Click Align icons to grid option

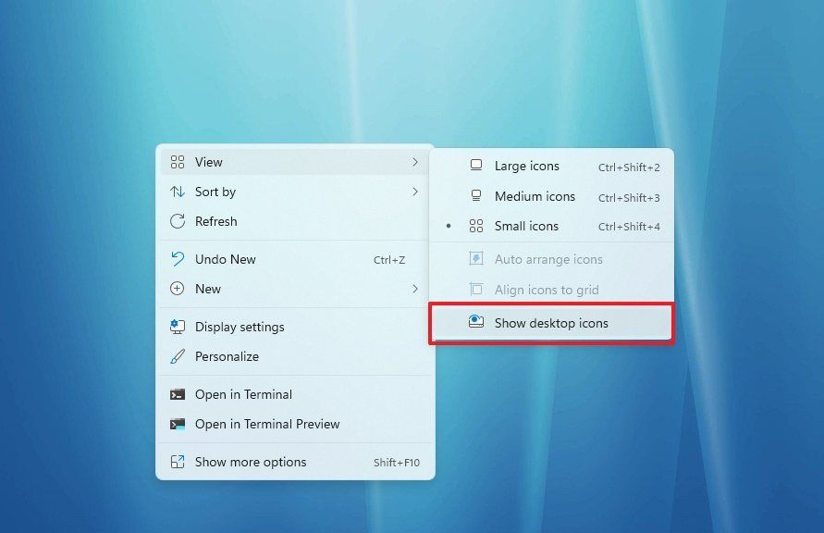[543, 290]
